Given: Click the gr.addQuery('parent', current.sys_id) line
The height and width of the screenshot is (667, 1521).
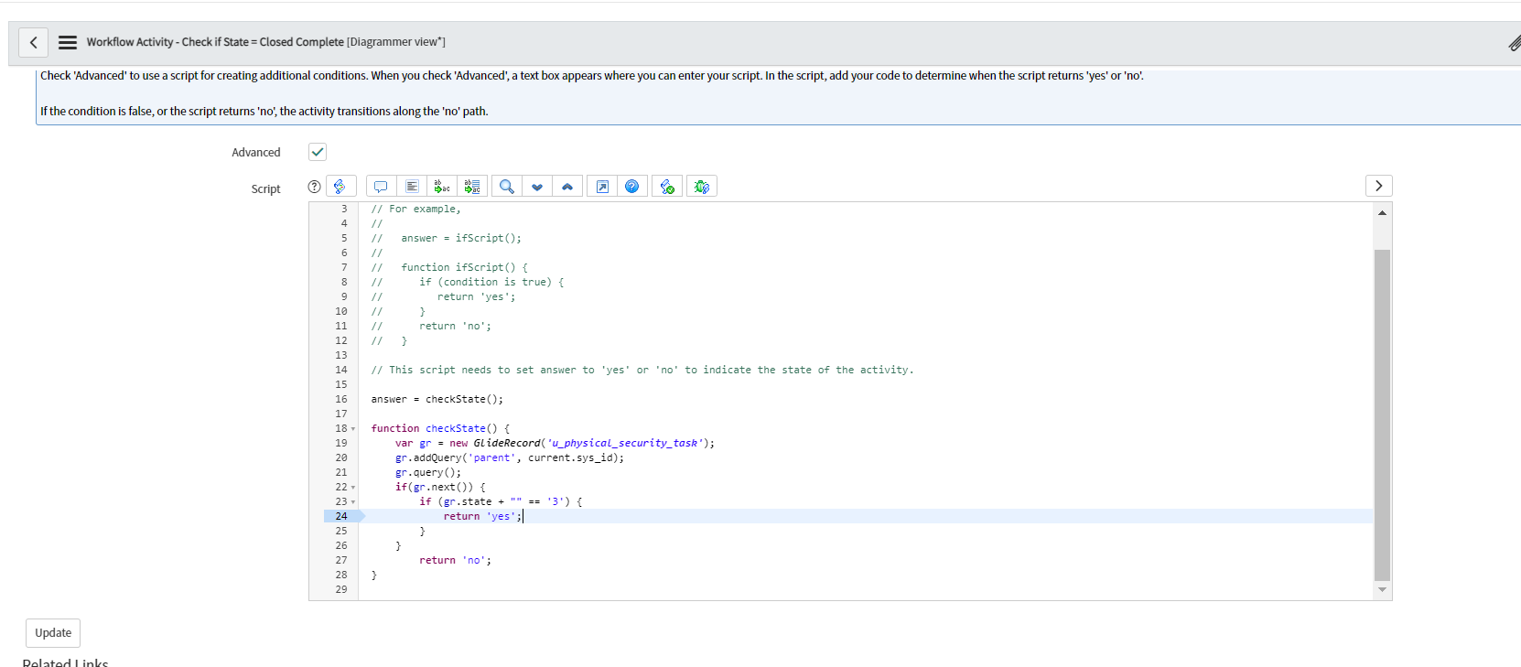Looking at the screenshot, I should tap(510, 458).
